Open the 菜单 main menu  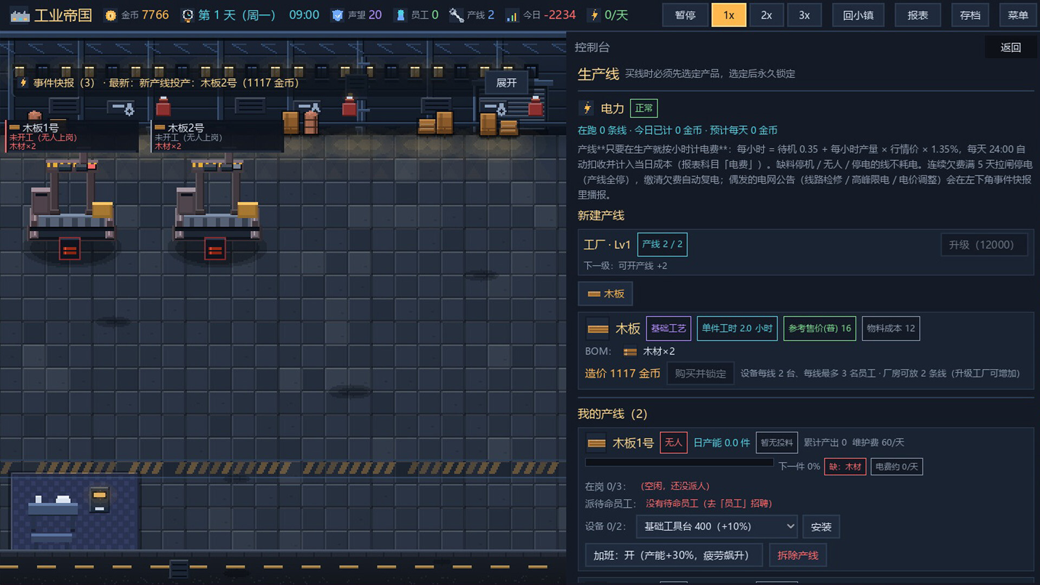pos(1018,15)
